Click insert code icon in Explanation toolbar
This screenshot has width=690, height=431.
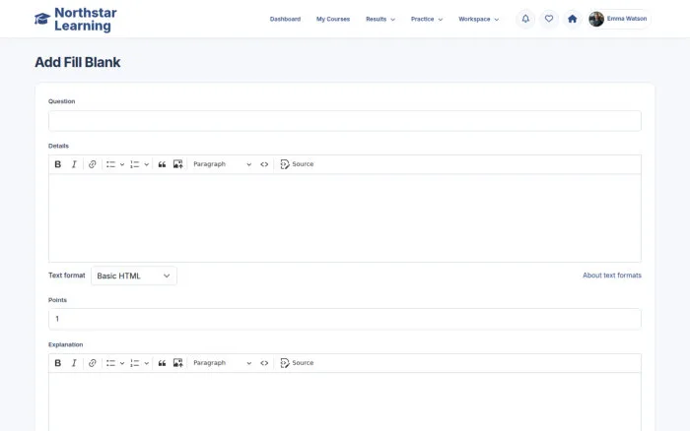(264, 363)
